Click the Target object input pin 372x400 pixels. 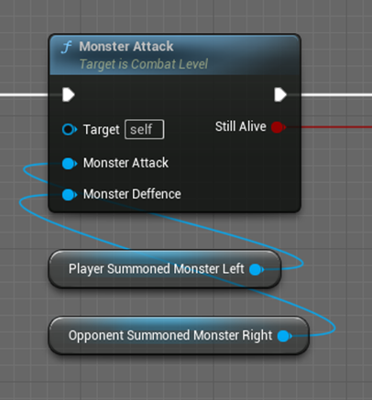tap(70, 129)
